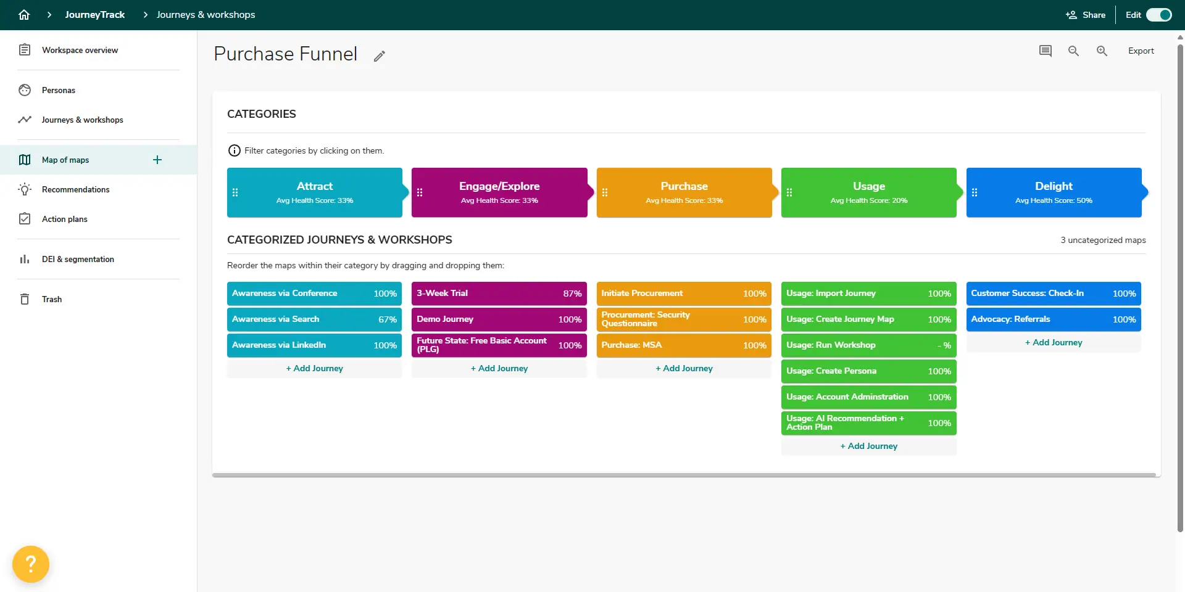The width and height of the screenshot is (1185, 592).
Task: Open the Action plans panel
Action: click(64, 219)
